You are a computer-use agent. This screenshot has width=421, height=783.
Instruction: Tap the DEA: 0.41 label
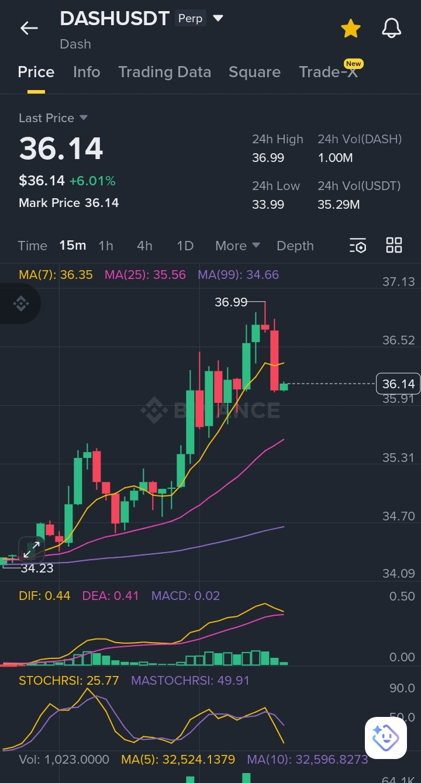pyautogui.click(x=111, y=596)
